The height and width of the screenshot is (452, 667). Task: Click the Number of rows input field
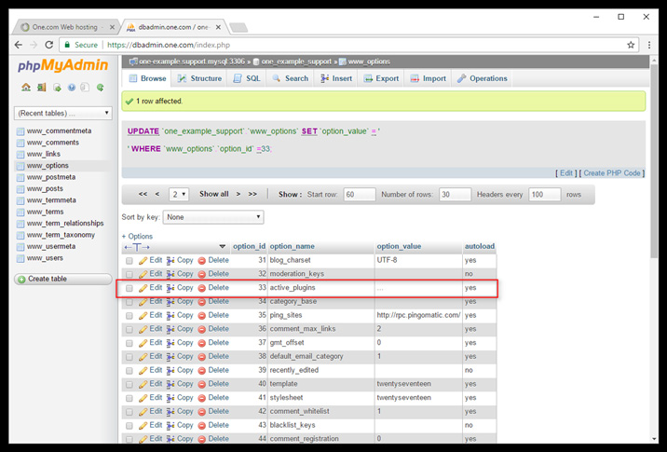pyautogui.click(x=455, y=195)
